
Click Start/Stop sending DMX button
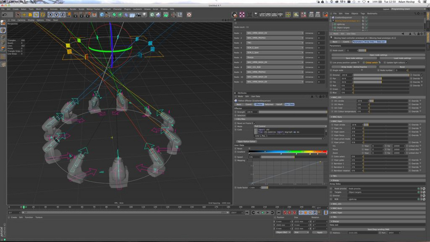(378, 229)
